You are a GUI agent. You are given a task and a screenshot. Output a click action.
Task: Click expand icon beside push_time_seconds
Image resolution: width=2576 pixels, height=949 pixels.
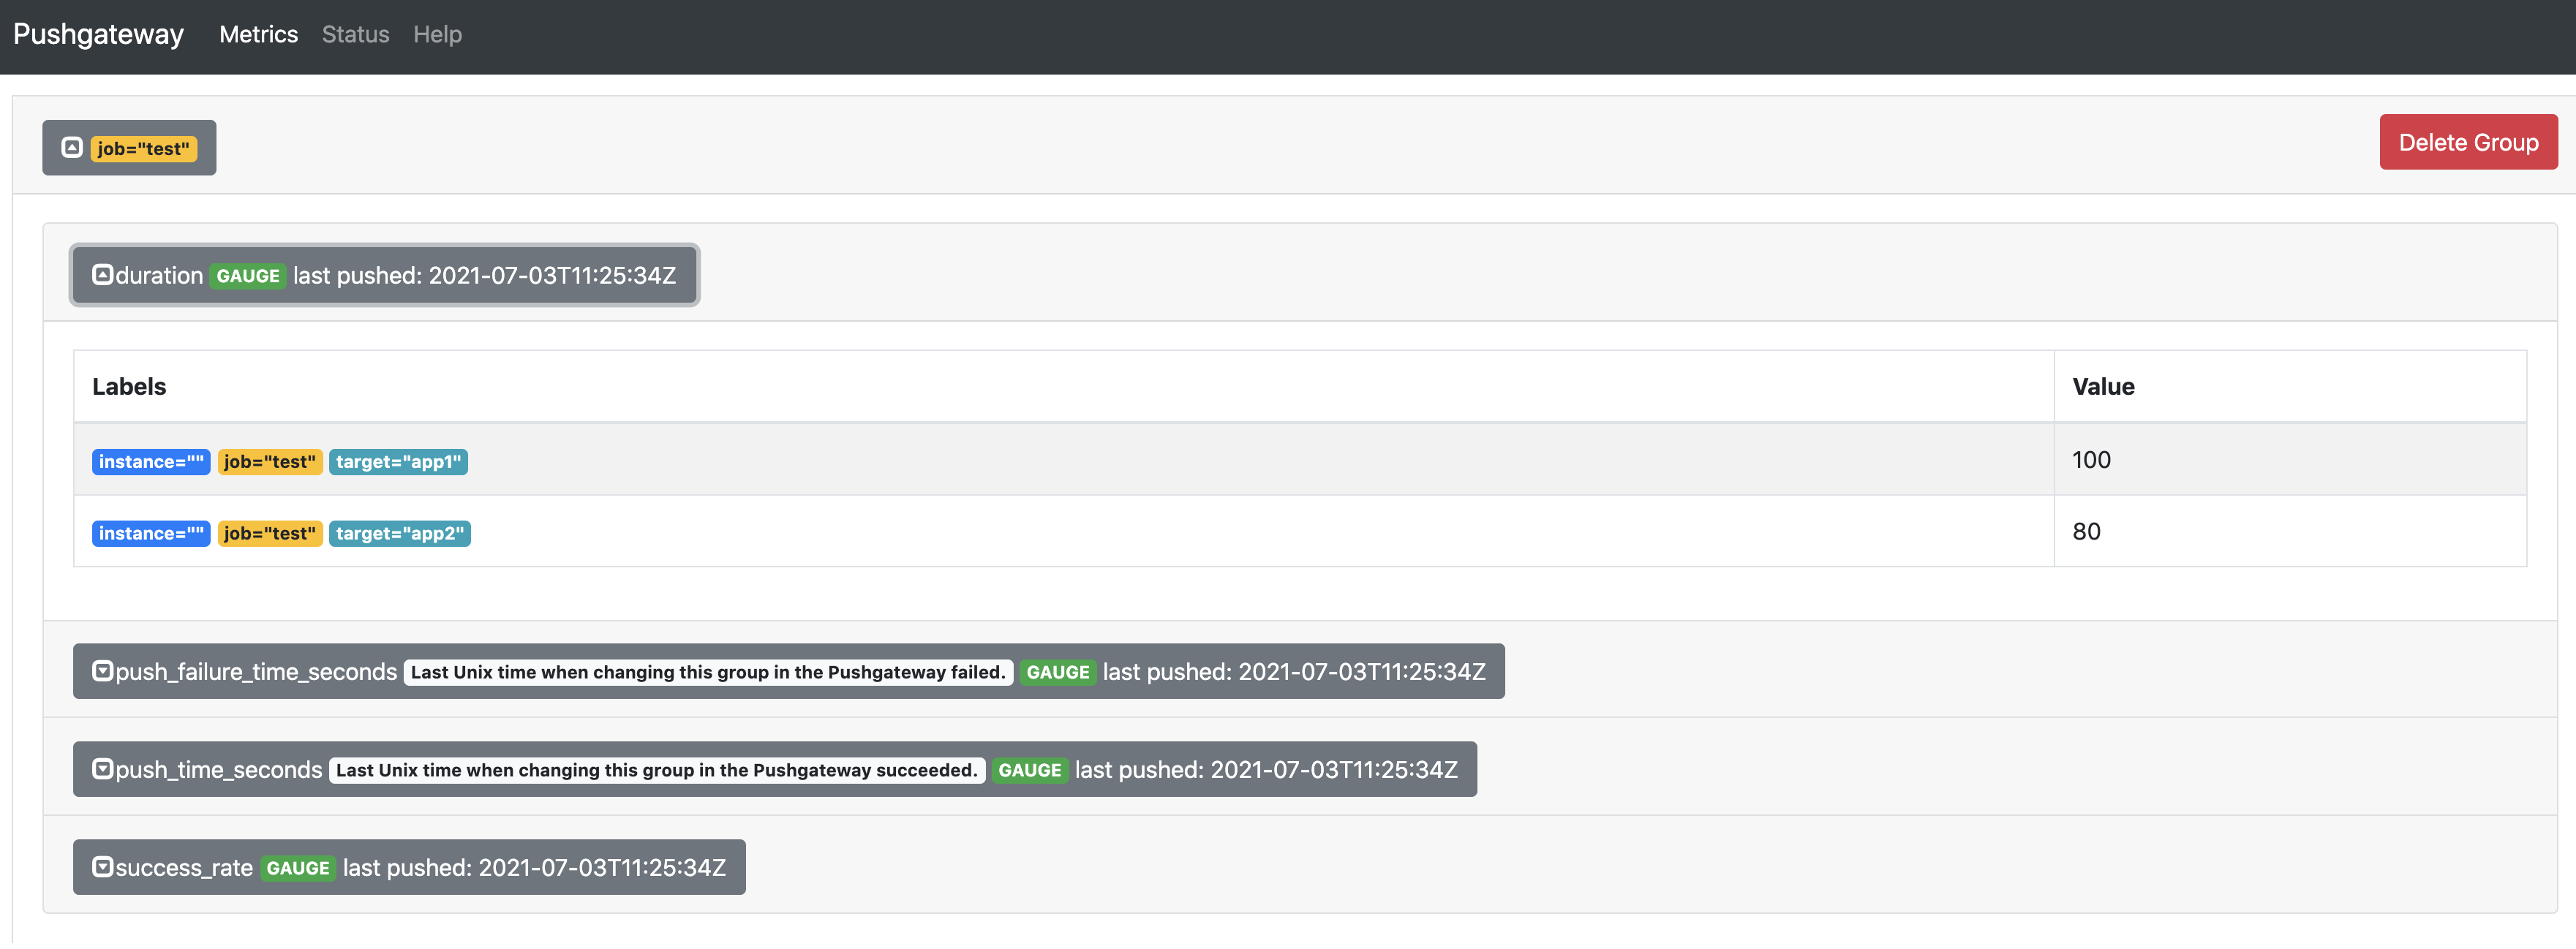coord(102,769)
